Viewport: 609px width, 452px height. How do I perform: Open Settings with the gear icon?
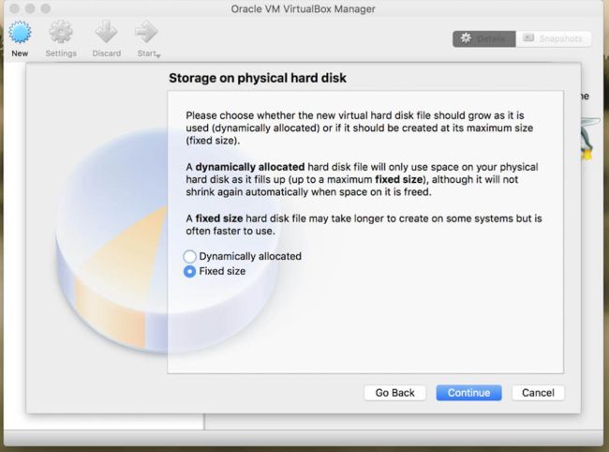click(61, 33)
